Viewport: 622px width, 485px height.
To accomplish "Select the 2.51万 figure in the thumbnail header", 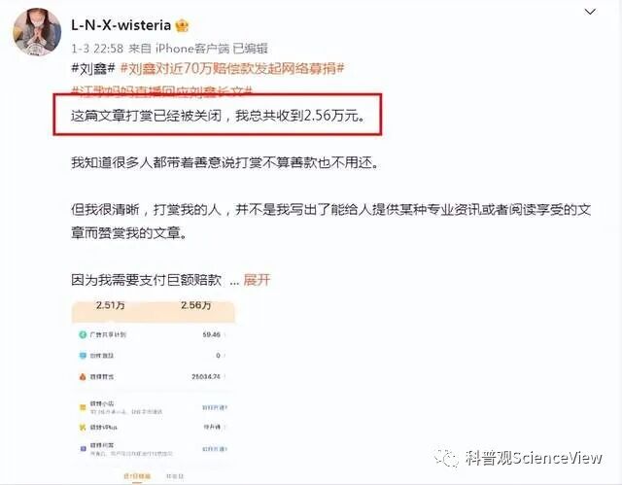I will pyautogui.click(x=110, y=305).
